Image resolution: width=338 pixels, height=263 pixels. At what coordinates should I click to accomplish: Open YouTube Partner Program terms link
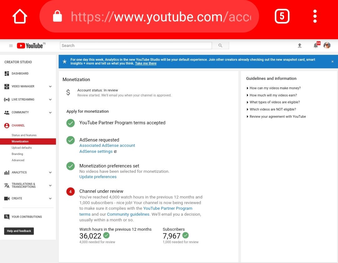168,209
